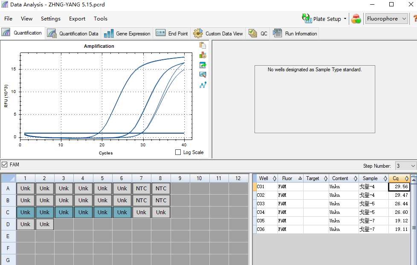Click the copy chart to clipboard icon
Viewport: 417px width, 265px height.
[203, 45]
